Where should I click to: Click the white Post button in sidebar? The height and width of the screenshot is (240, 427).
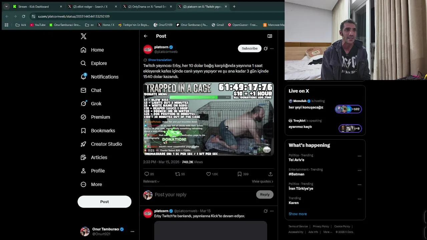(x=104, y=202)
